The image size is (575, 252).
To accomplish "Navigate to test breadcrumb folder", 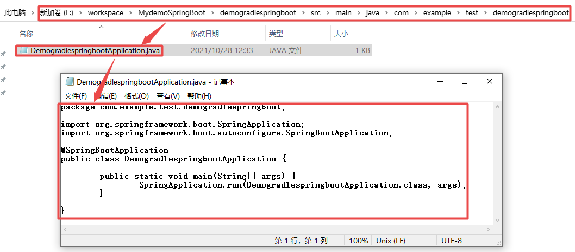I will (472, 13).
